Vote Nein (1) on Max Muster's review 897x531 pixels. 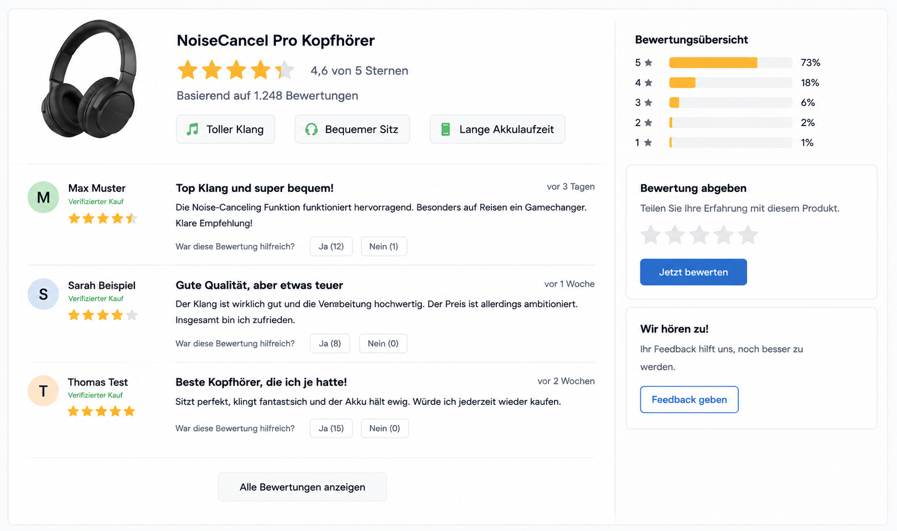384,247
